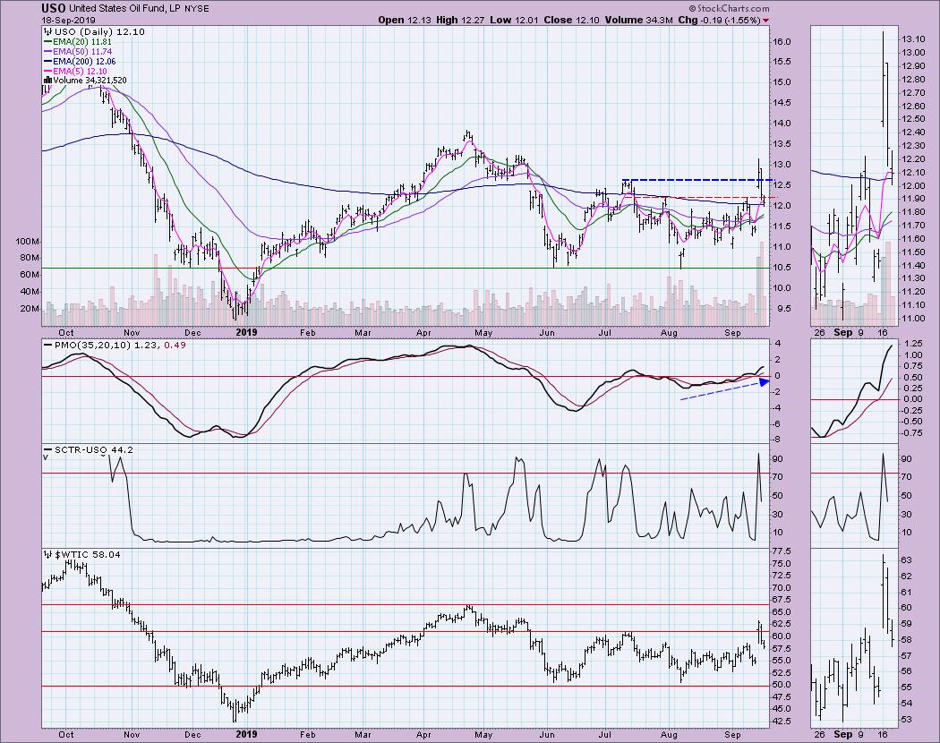Click the -8 label on the PMO axis

coord(778,440)
